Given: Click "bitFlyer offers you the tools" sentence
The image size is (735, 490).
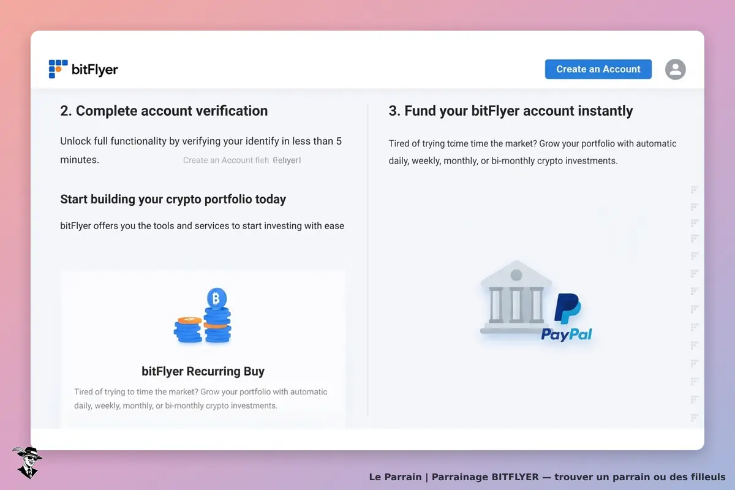Looking at the screenshot, I should pos(202,225).
